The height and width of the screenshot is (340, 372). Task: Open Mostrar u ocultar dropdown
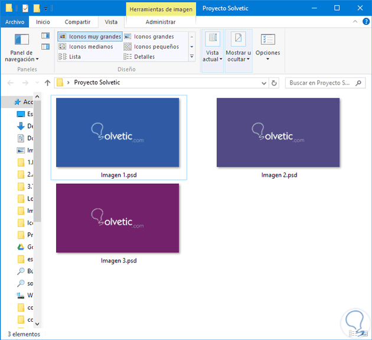click(x=238, y=51)
